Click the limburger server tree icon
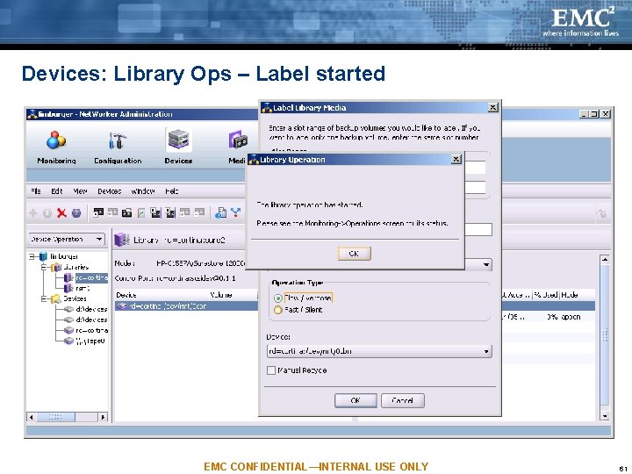Viewport: 632px width, 474px height. point(44,256)
